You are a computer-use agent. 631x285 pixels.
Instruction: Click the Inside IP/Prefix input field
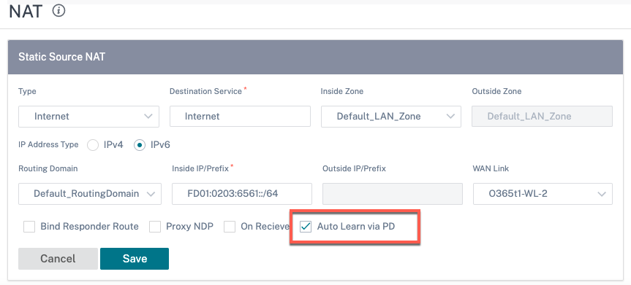click(x=242, y=194)
